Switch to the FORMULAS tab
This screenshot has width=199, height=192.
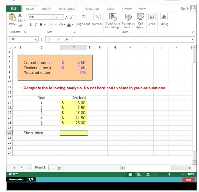pyautogui.click(x=92, y=9)
